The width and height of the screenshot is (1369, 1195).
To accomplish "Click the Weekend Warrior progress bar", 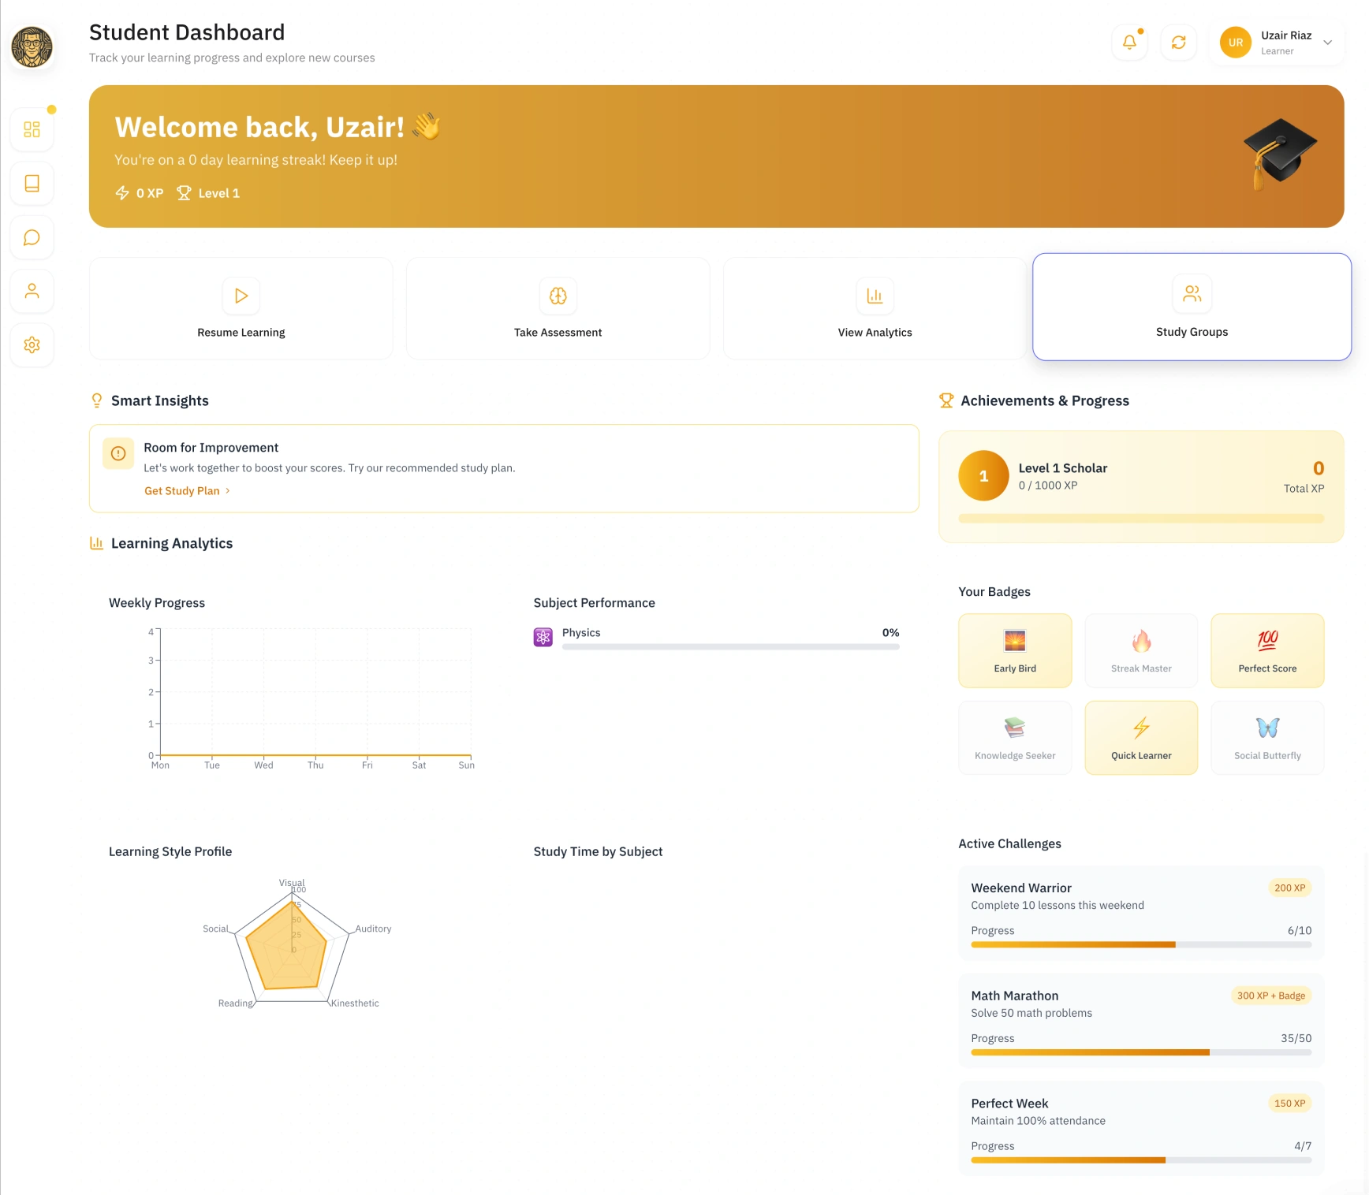I will point(1141,944).
